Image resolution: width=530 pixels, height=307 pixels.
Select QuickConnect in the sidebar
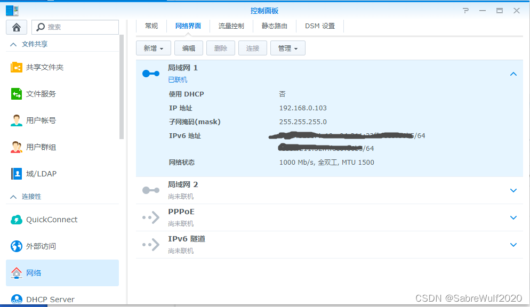pyautogui.click(x=52, y=220)
